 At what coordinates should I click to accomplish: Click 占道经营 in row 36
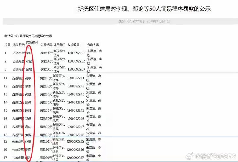[18, 150]
